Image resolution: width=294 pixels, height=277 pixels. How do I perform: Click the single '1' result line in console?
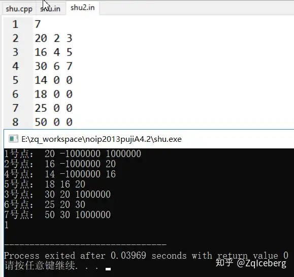pyautogui.click(x=7, y=225)
